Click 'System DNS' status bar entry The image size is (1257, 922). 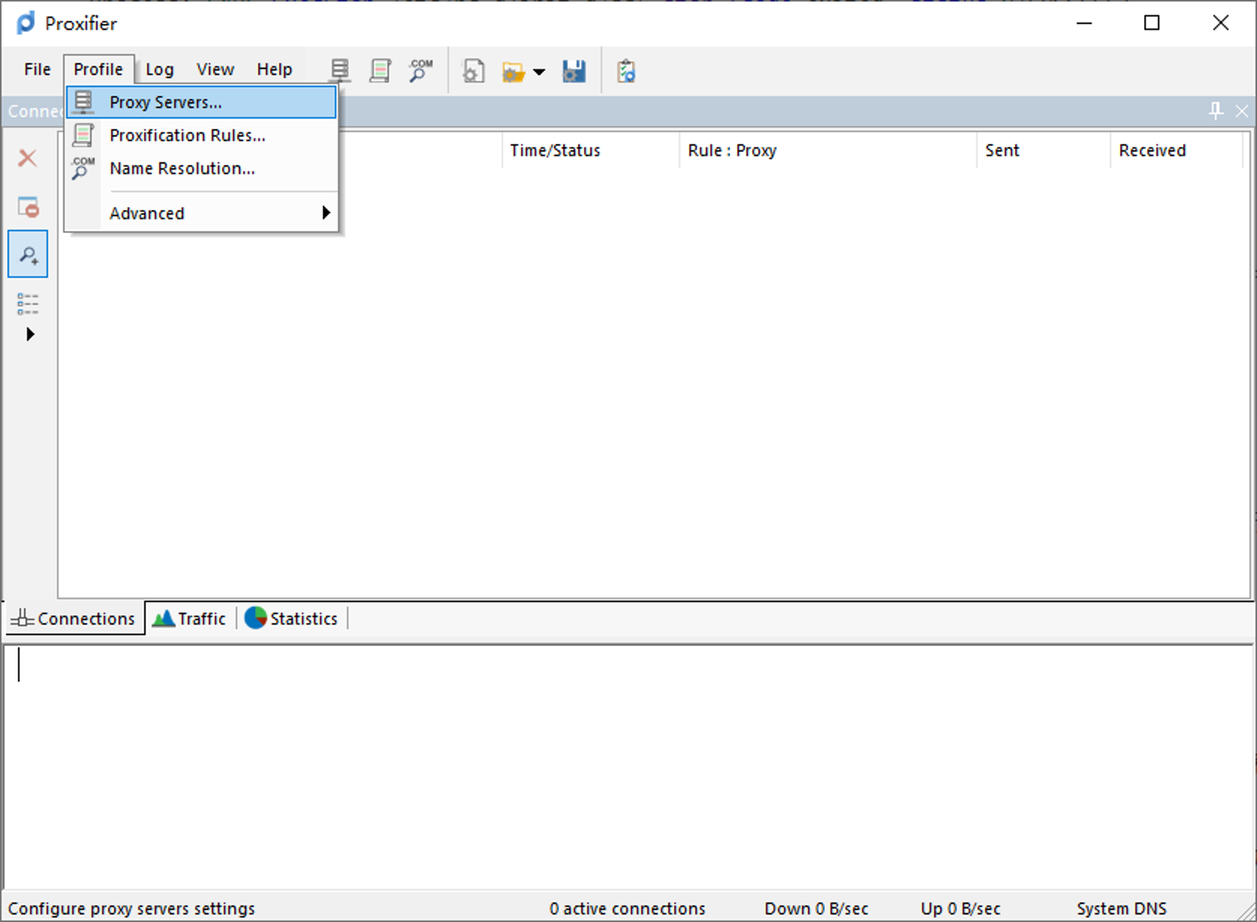1121,908
